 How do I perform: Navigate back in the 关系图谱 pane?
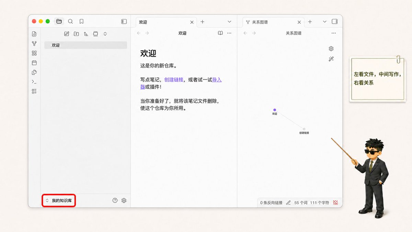pos(245,33)
